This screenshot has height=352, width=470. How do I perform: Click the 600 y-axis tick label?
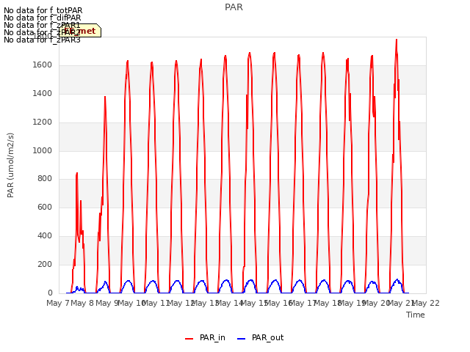tap(45, 208)
